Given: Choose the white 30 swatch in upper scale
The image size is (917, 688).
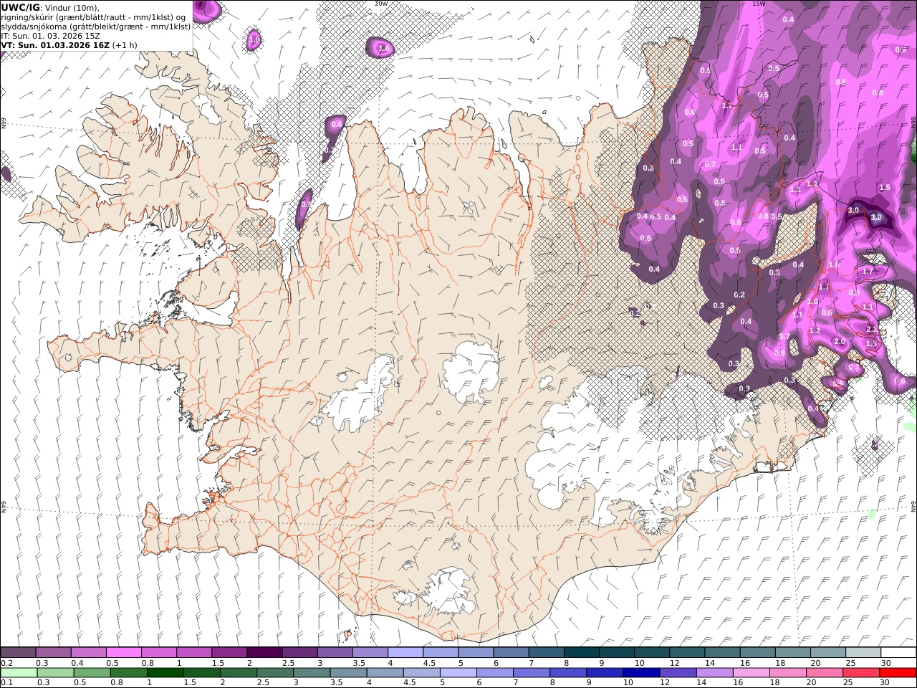Looking at the screenshot, I should click(x=898, y=652).
